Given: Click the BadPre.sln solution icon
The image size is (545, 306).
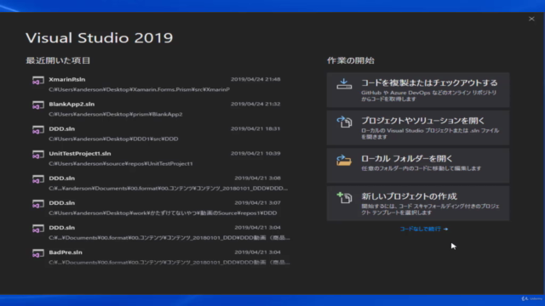Looking at the screenshot, I should click(37, 253).
